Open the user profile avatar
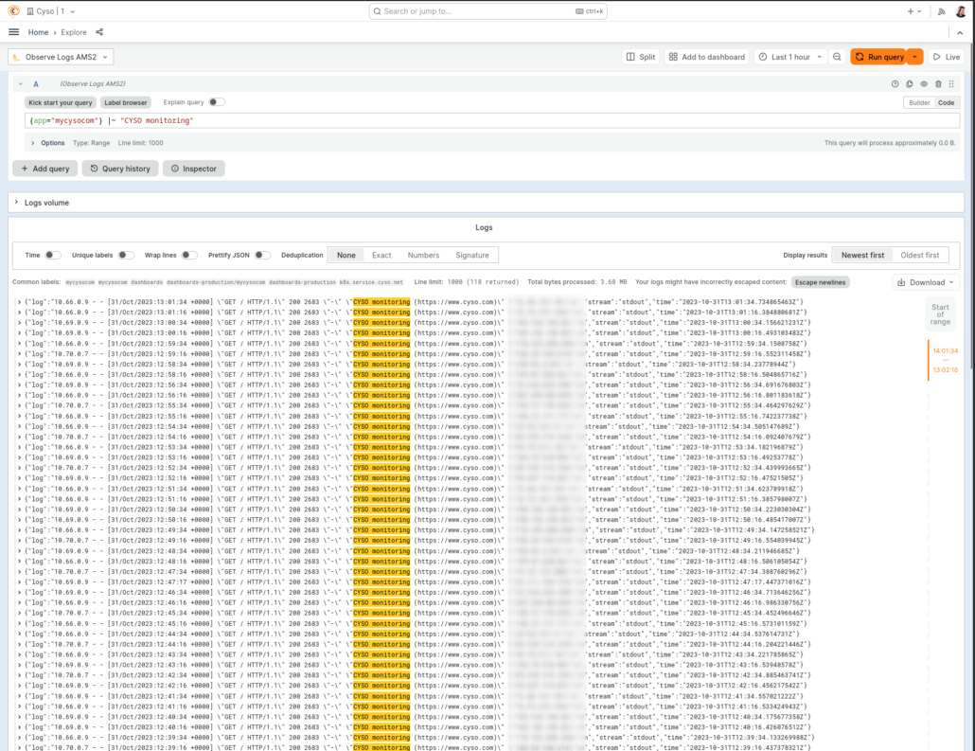 (960, 11)
